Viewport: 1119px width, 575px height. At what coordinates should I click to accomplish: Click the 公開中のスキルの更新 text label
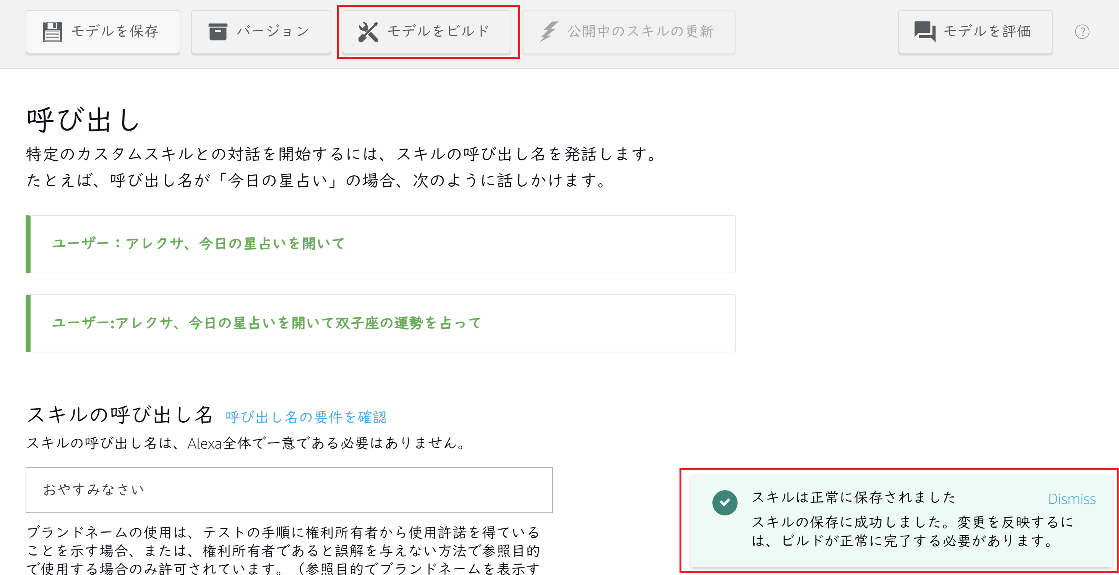click(640, 31)
